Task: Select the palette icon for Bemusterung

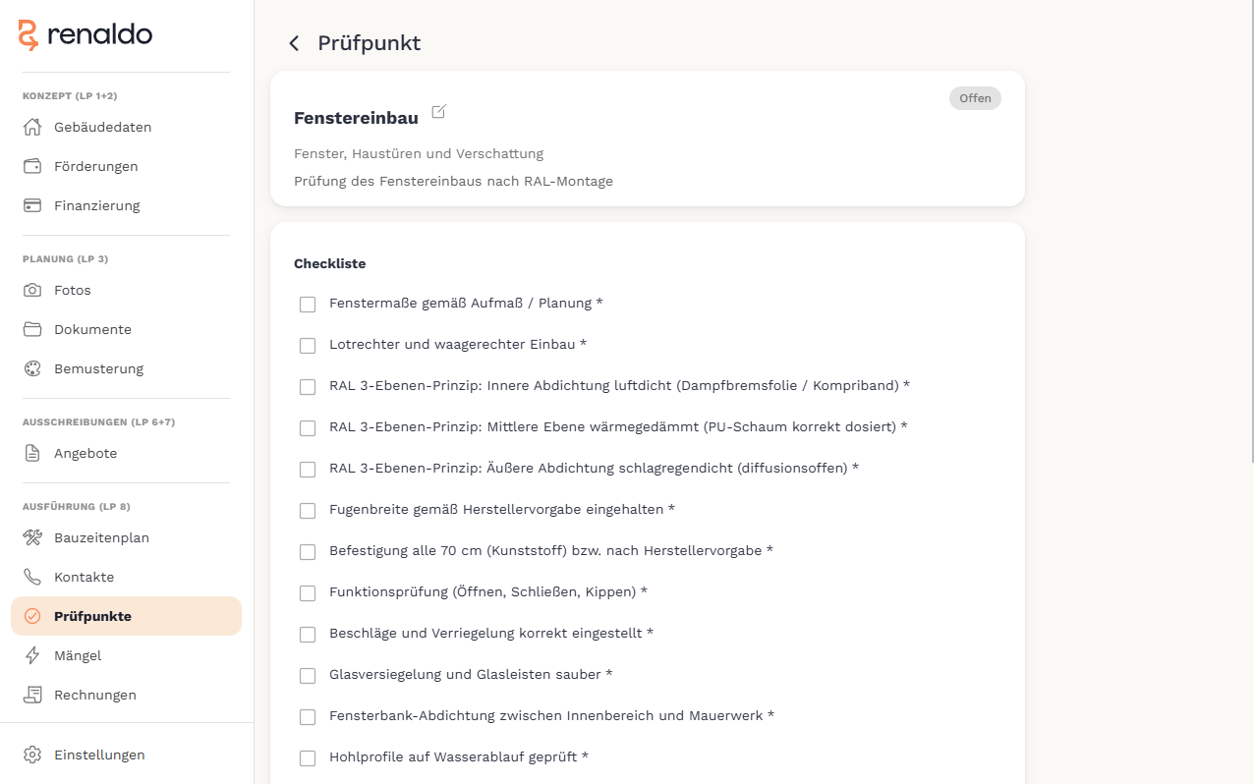Action: point(32,368)
